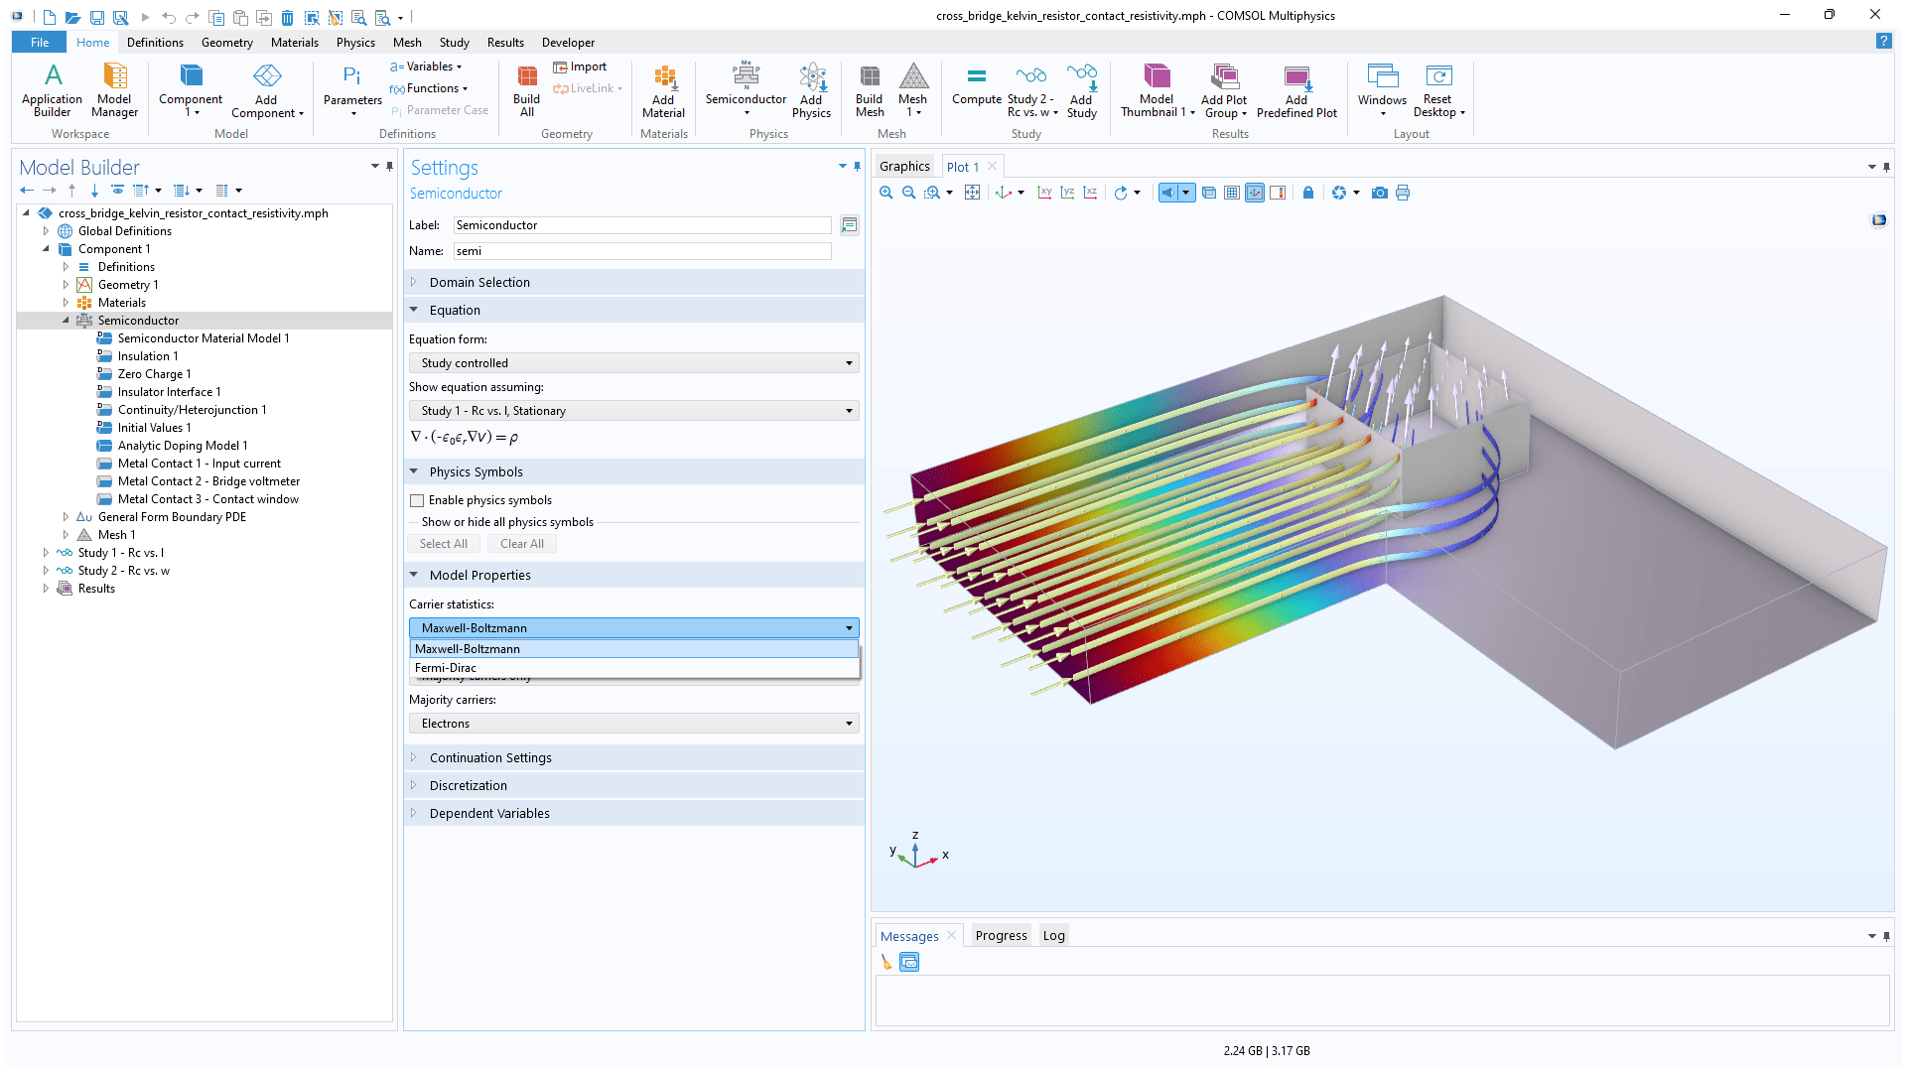Move down arrow in Model Builder toolbar

(x=94, y=191)
